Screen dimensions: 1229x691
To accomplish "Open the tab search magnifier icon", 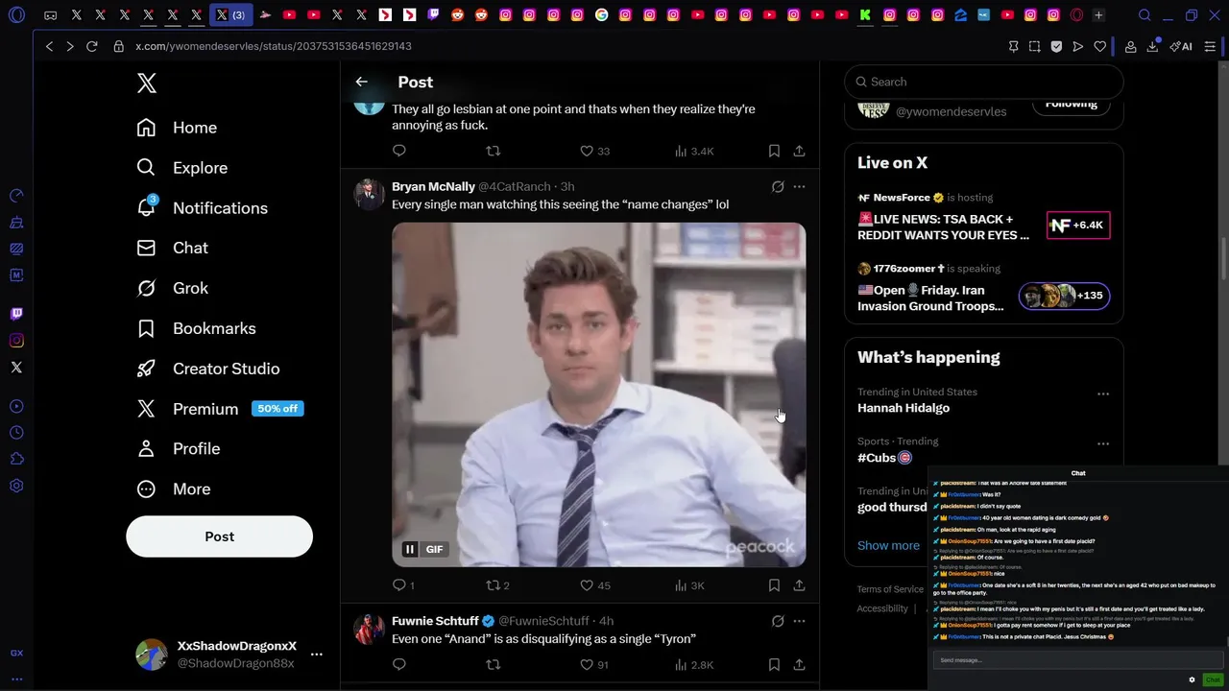I will tap(1145, 15).
